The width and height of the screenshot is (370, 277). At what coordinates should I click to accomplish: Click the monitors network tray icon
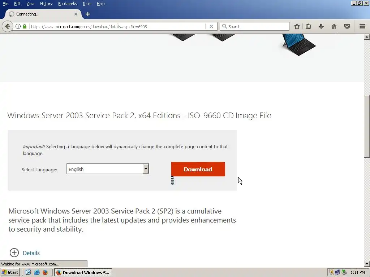(338, 272)
